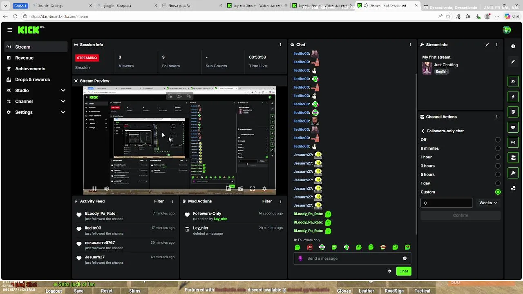Click the Just Chatting category thumbnail
Screen dimensions: 523x294
click(427, 68)
